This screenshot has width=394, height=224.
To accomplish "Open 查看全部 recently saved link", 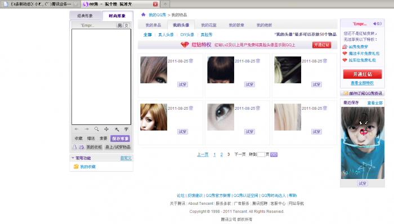I will (375, 102).
